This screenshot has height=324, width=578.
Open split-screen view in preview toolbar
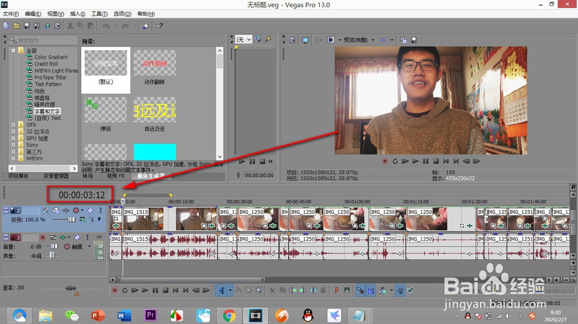pos(331,40)
